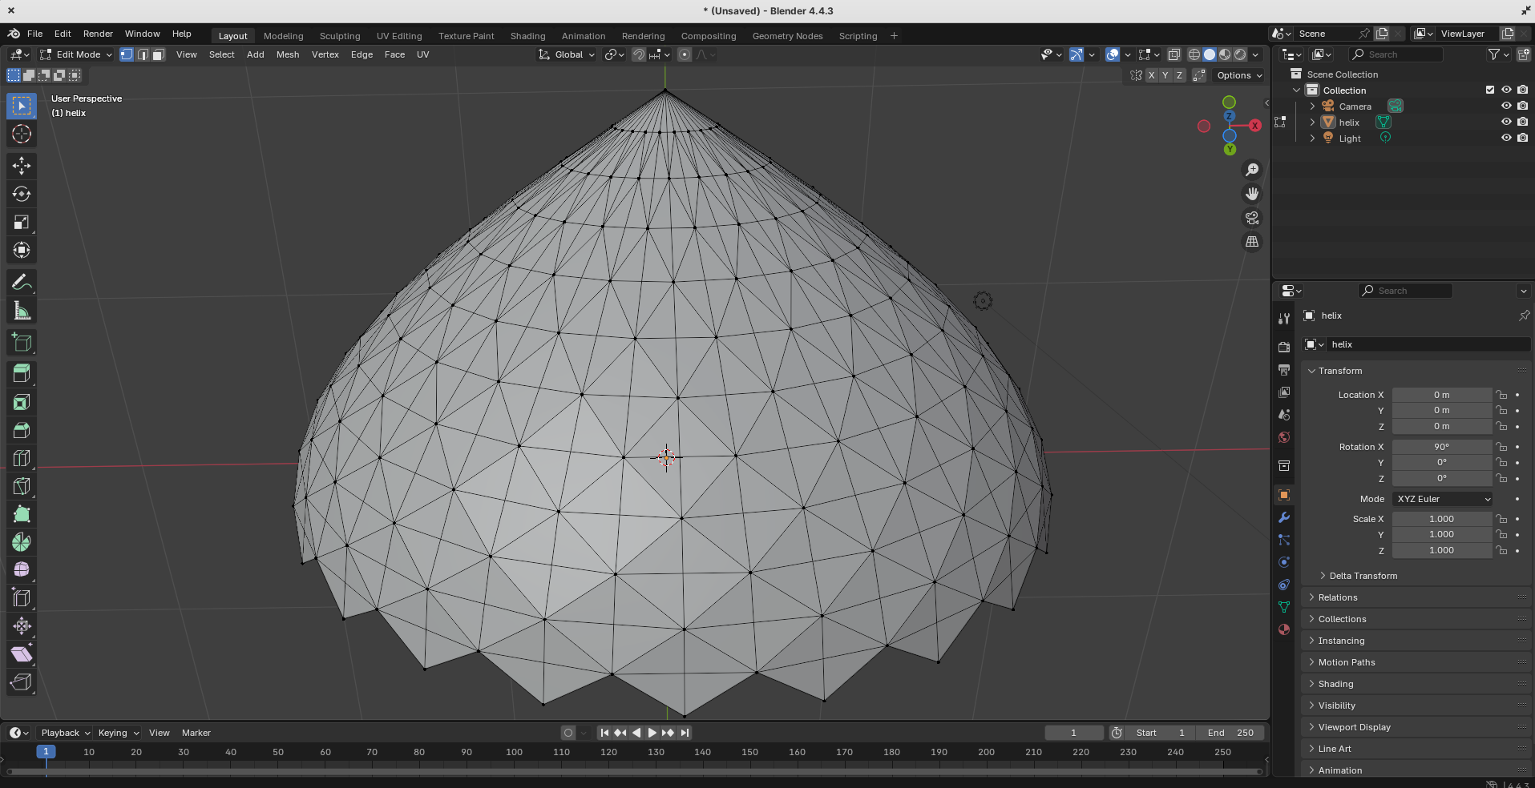Click the pan view hand icon

[1252, 194]
